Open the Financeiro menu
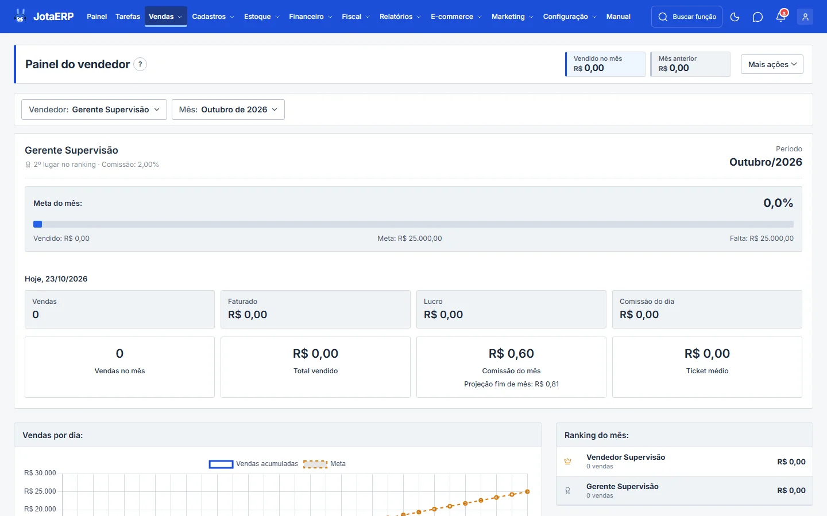Screen dimensions: 827x516 311,17
